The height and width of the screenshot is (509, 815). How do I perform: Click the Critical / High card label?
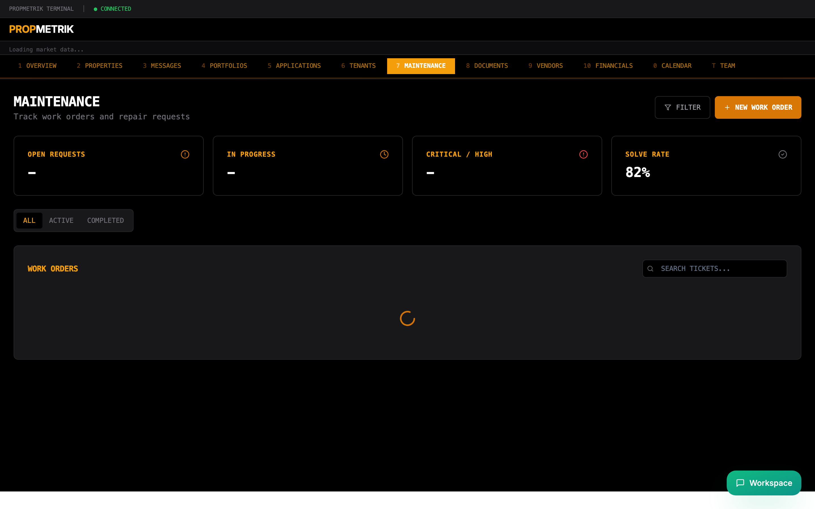459,154
